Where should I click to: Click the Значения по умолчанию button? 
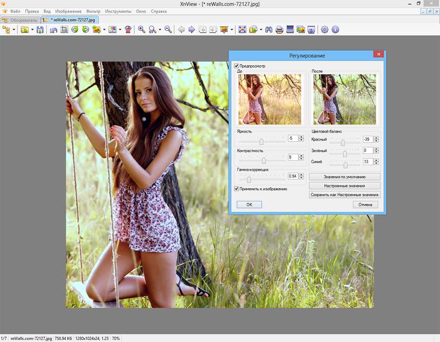coord(344,176)
